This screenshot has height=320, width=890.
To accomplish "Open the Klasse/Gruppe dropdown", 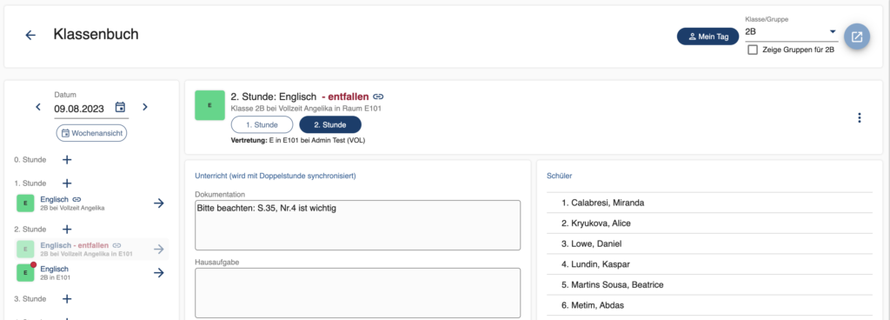I will 791,32.
